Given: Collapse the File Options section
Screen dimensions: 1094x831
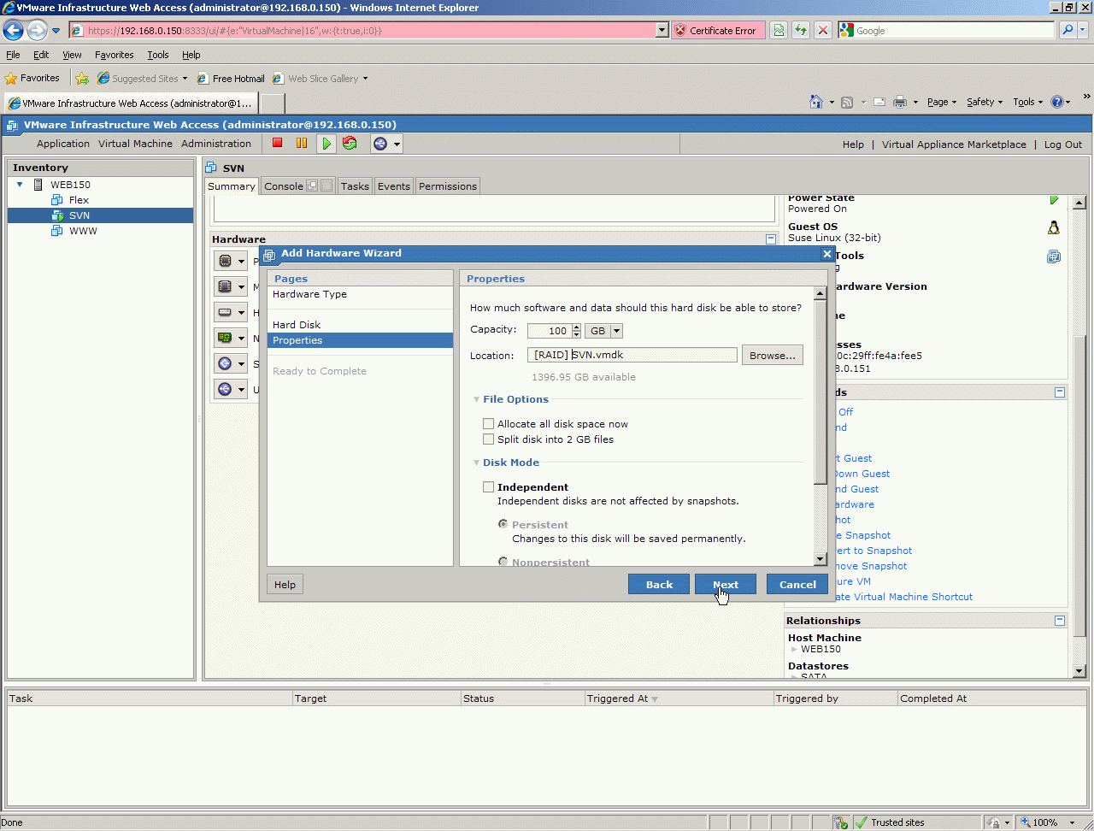Looking at the screenshot, I should point(477,399).
